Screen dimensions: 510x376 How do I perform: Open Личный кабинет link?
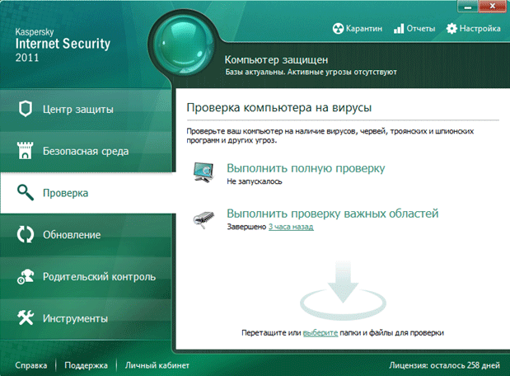157,365
